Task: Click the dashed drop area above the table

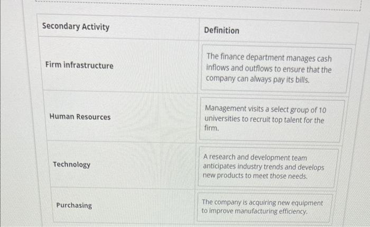Action: click(198, 5)
